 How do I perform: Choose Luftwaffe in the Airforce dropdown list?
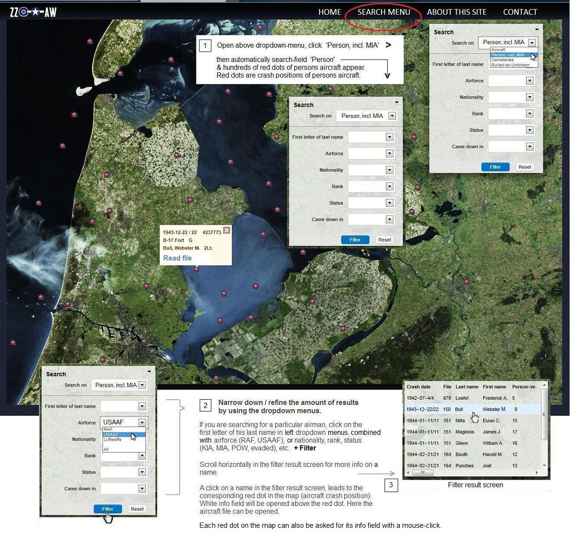[113, 440]
